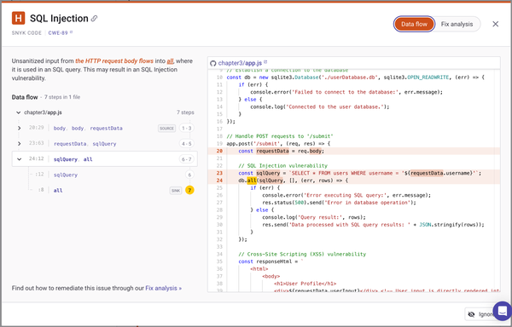Screen dimensions: 512x327
Task: Open the CWE-89 reference link
Action: [x=61, y=33]
